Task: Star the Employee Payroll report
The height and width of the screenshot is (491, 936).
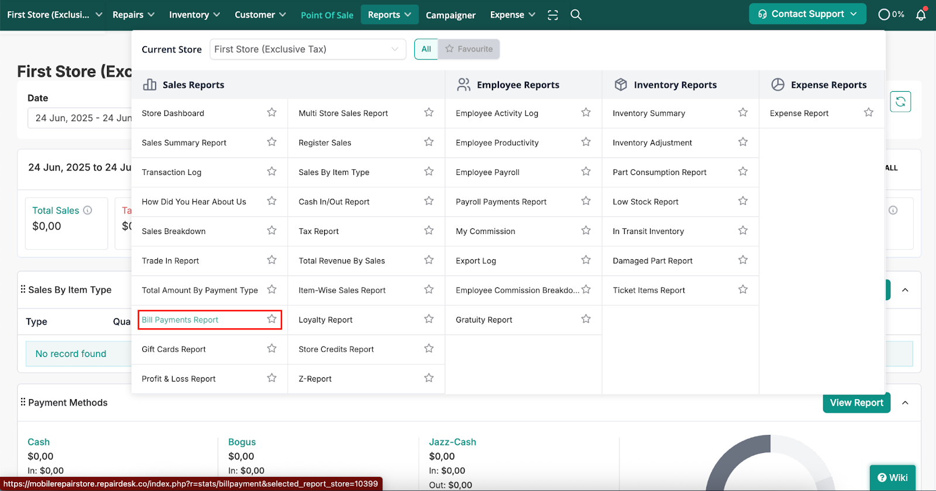Action: click(x=586, y=171)
